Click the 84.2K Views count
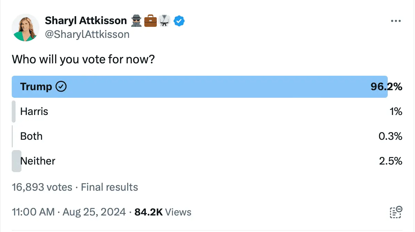Image resolution: width=415 pixels, height=232 pixels. click(x=163, y=212)
